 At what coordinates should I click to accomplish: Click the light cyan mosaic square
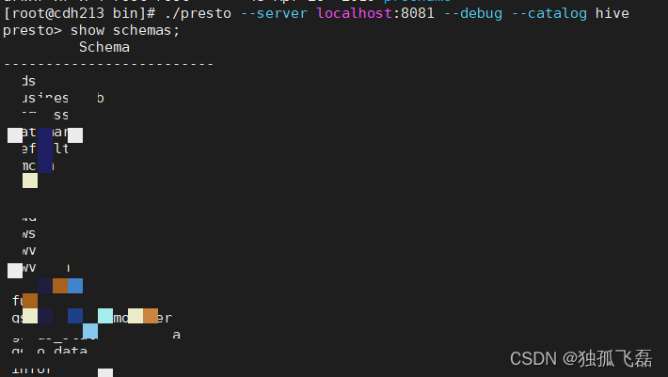(x=105, y=316)
